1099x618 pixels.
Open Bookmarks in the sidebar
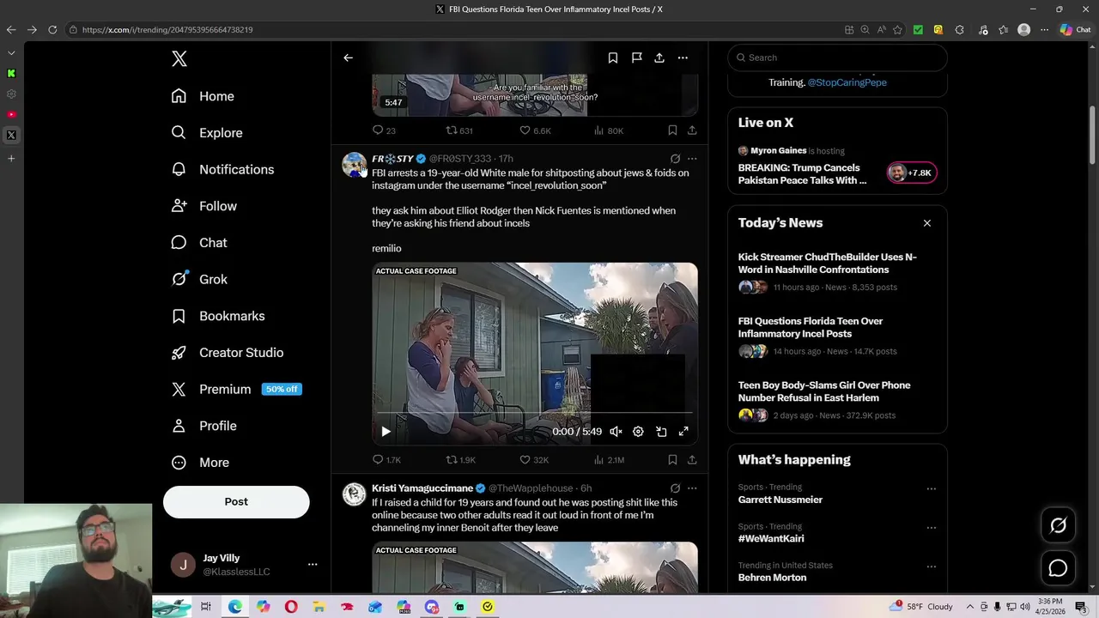click(x=218, y=316)
